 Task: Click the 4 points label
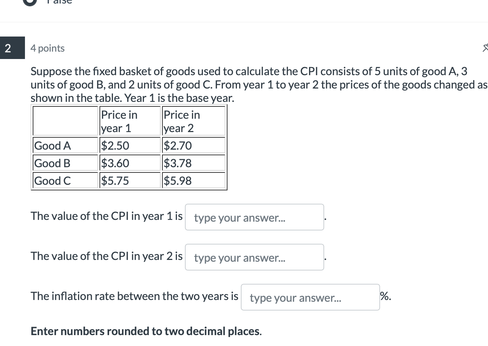(47, 48)
